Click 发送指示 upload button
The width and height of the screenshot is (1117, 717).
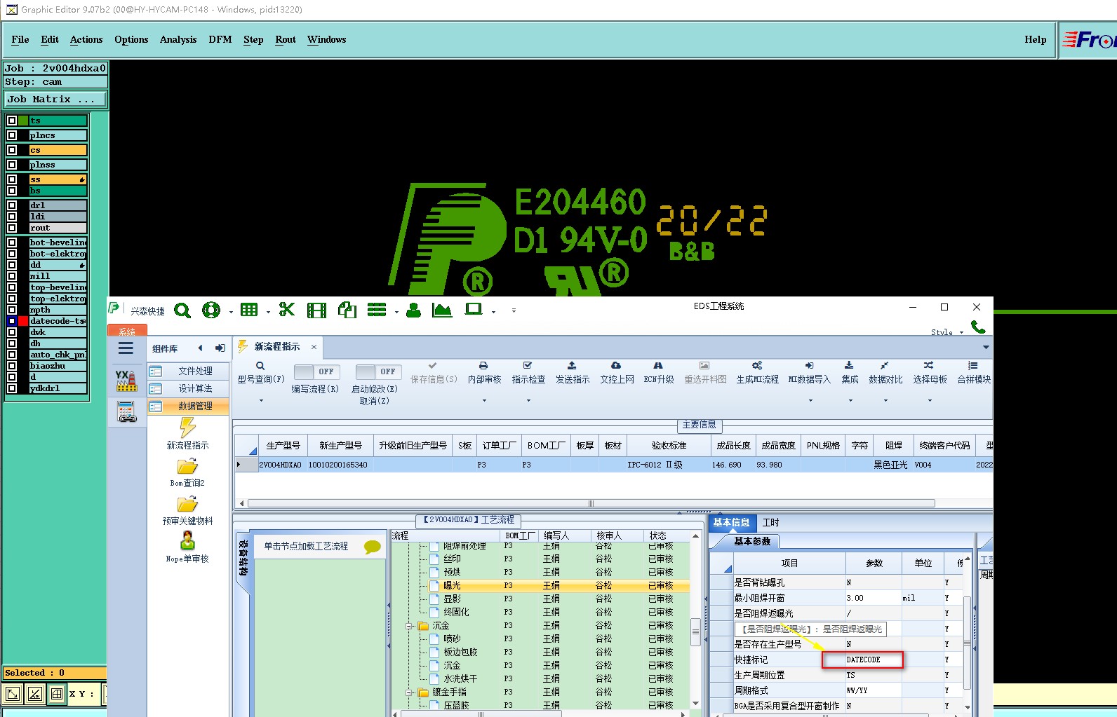pyautogui.click(x=573, y=373)
